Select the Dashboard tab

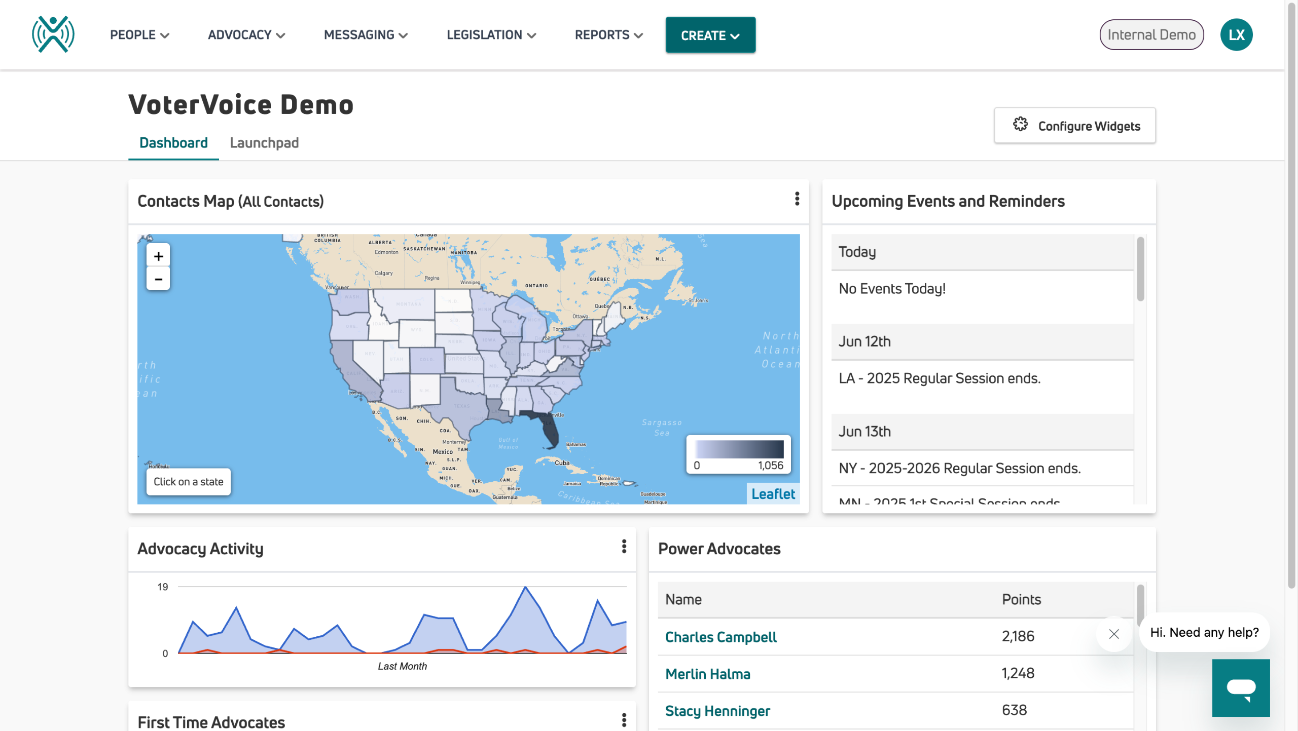point(173,143)
